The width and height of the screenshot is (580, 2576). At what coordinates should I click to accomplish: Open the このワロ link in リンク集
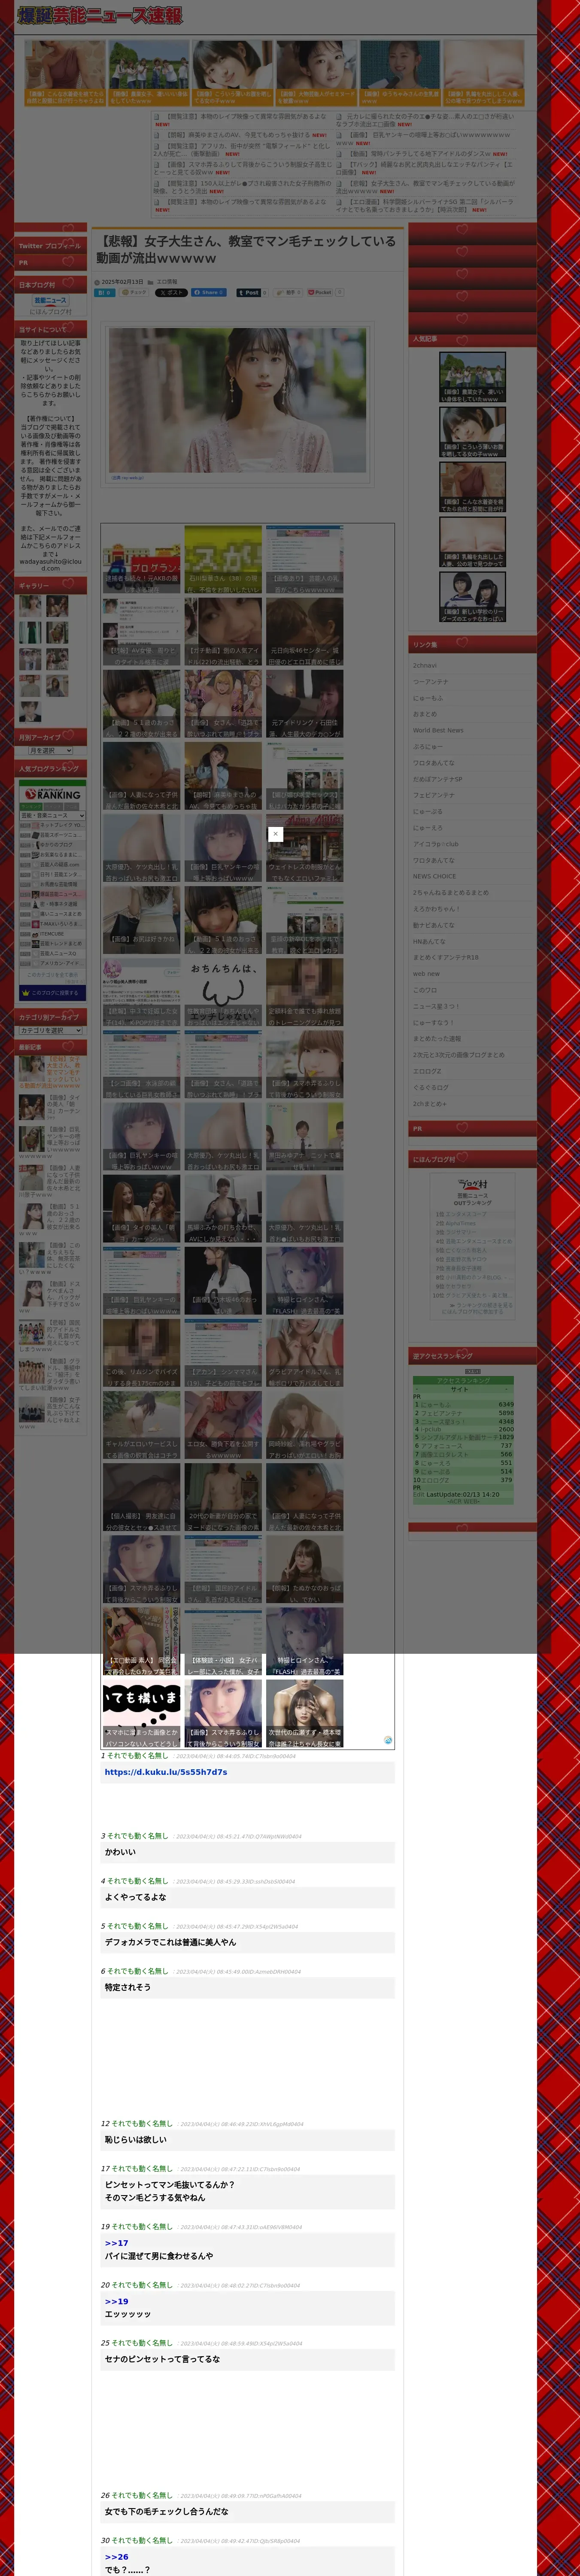(x=425, y=990)
